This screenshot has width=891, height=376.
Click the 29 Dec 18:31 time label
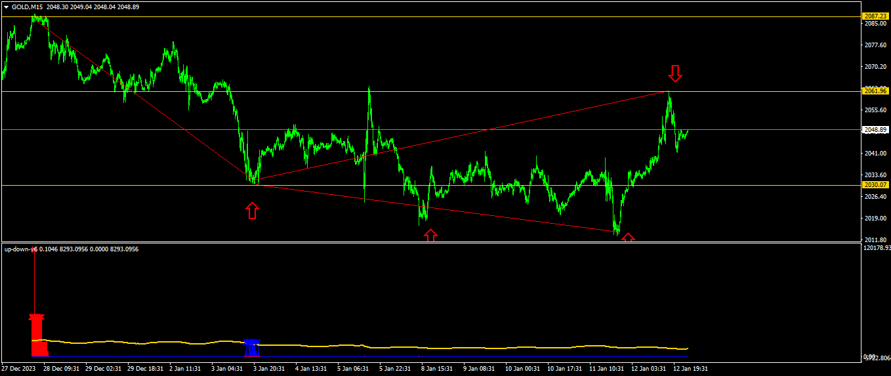pyautogui.click(x=146, y=369)
